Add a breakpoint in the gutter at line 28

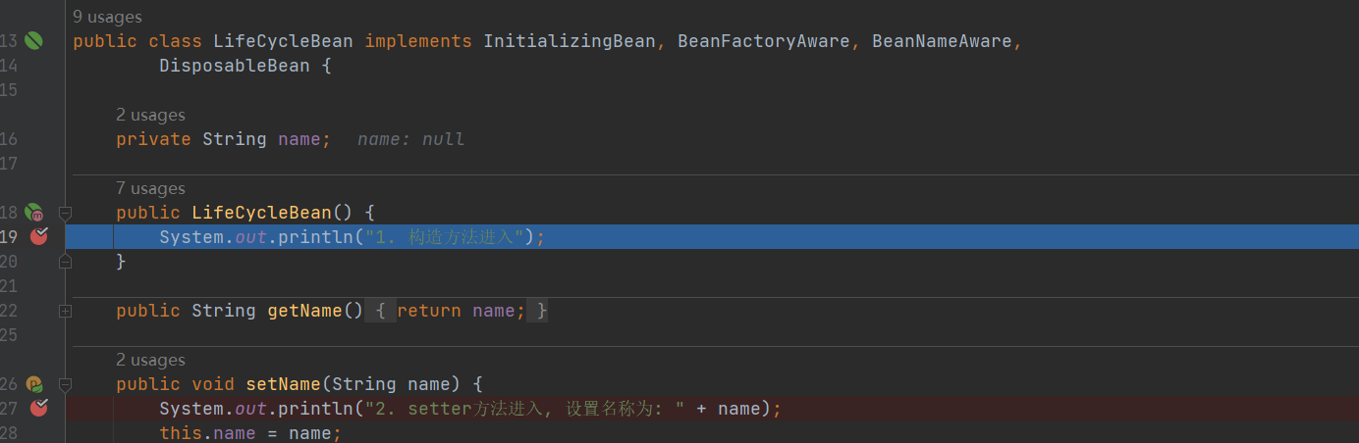[x=38, y=433]
